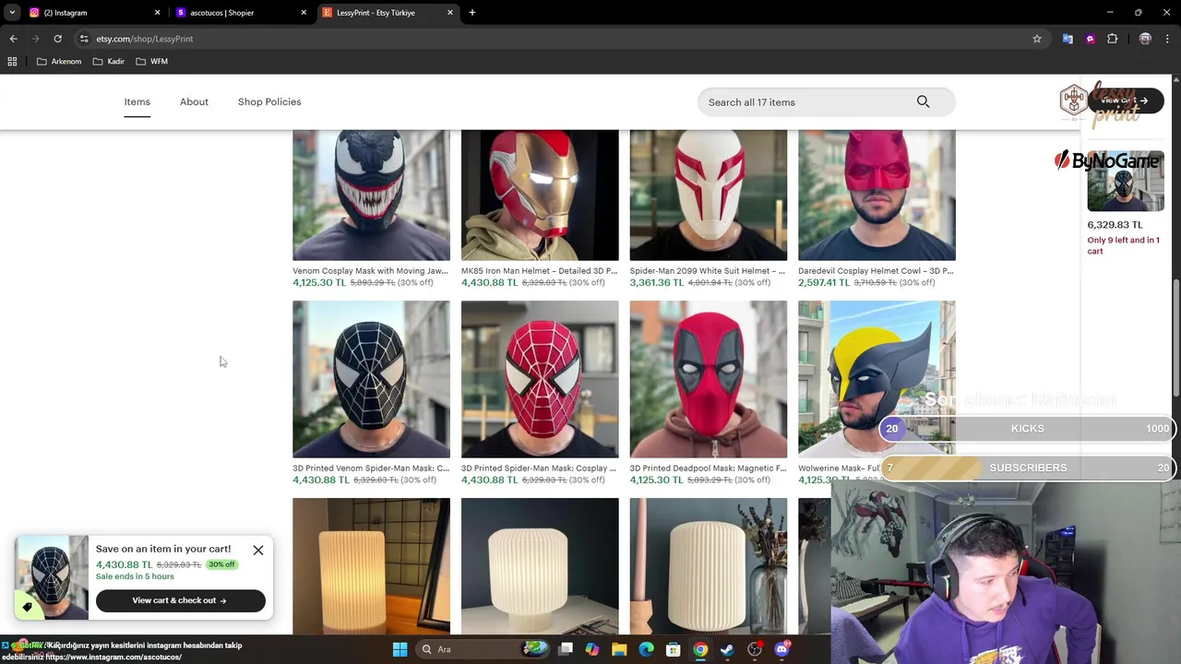
Task: Open the red 3D Printed Spider-Man Mask image
Action: point(540,379)
